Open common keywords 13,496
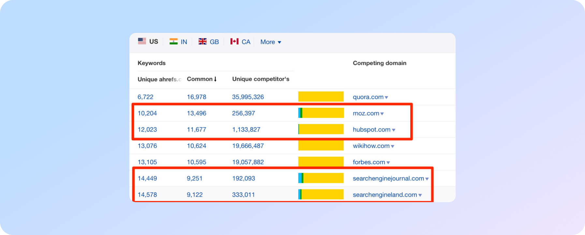The width and height of the screenshot is (585, 235). click(197, 113)
